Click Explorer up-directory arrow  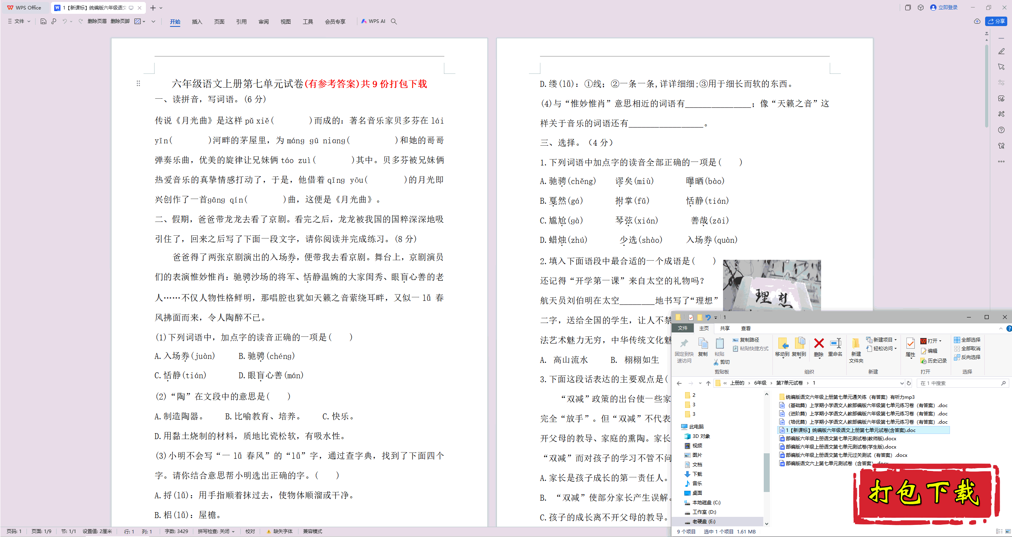point(708,383)
